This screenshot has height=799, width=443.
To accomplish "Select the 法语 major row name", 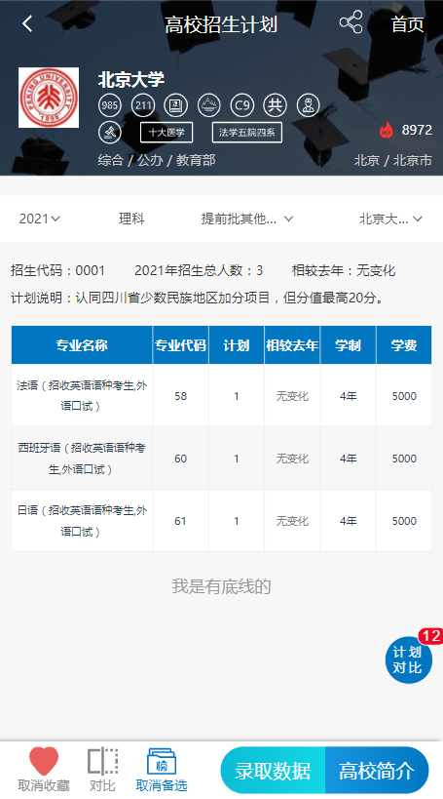I will point(82,395).
